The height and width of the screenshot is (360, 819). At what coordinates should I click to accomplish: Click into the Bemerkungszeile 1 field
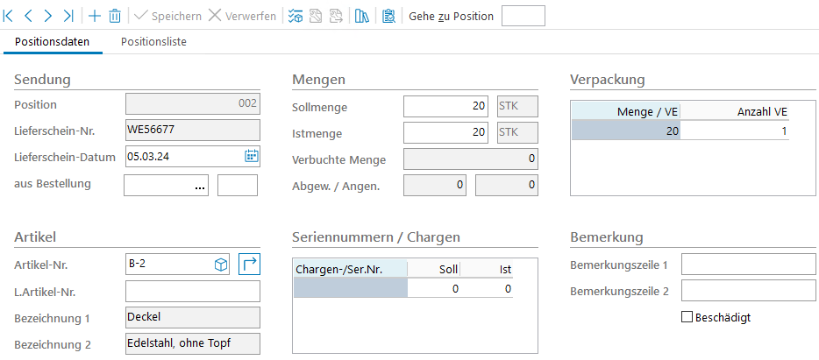click(x=748, y=265)
